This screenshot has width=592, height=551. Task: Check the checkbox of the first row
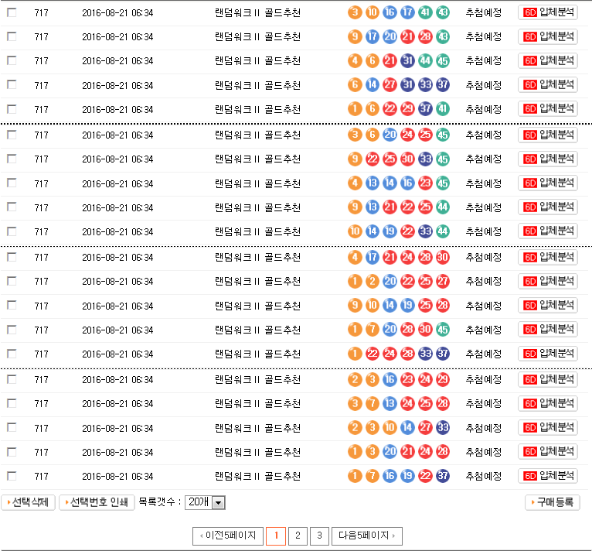[x=12, y=12]
